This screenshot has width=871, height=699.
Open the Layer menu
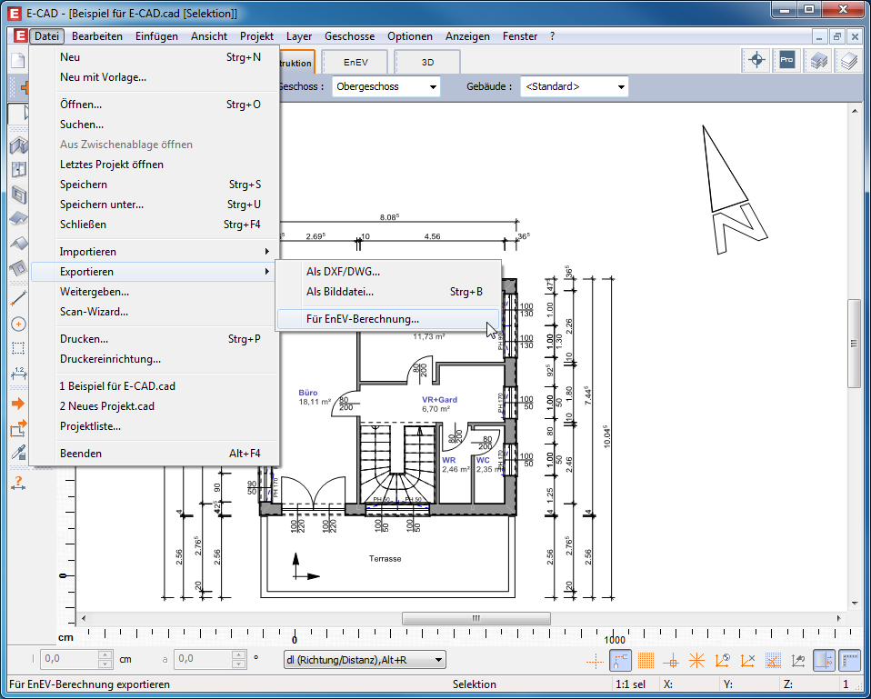click(299, 36)
